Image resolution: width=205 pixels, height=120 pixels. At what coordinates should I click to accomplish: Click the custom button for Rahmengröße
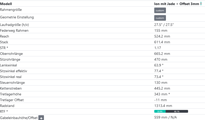point(160,10)
